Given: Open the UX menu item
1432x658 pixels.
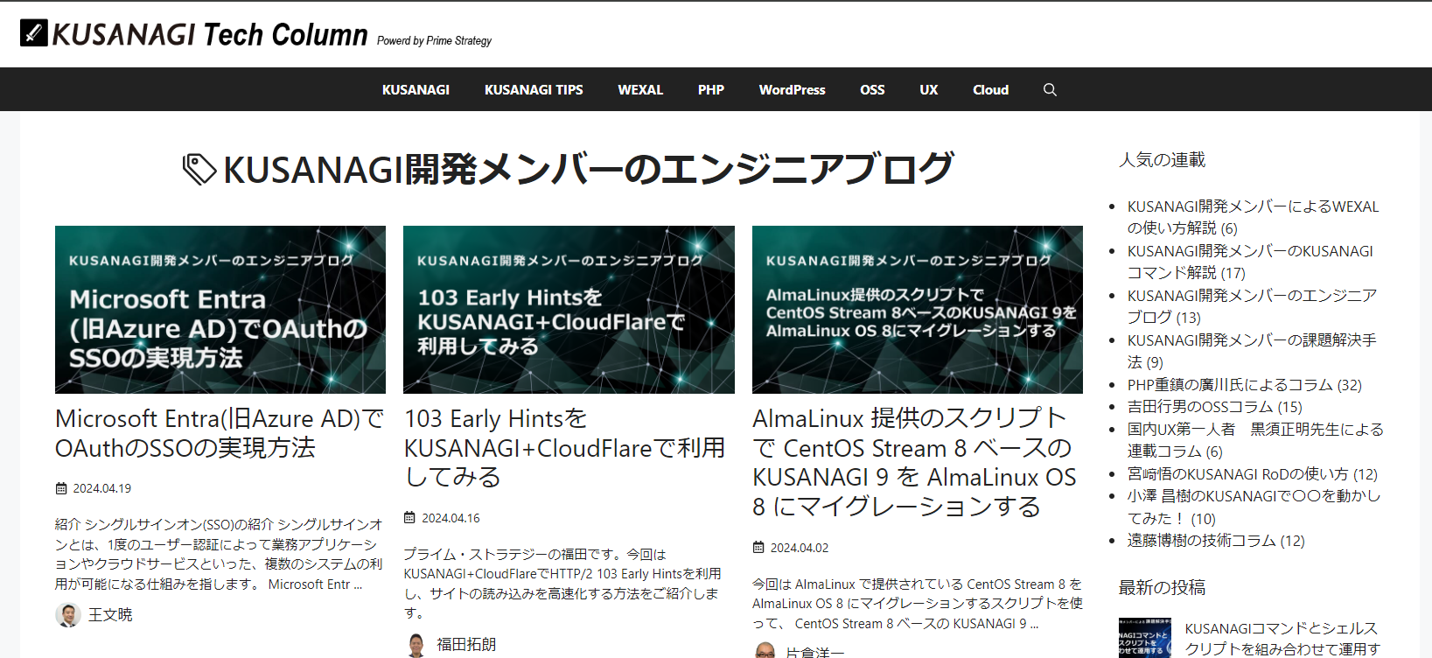Looking at the screenshot, I should tap(929, 89).
